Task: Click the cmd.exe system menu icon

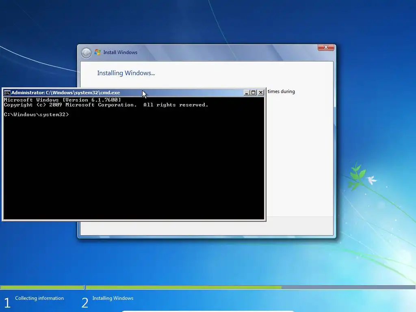Action: tap(7, 93)
